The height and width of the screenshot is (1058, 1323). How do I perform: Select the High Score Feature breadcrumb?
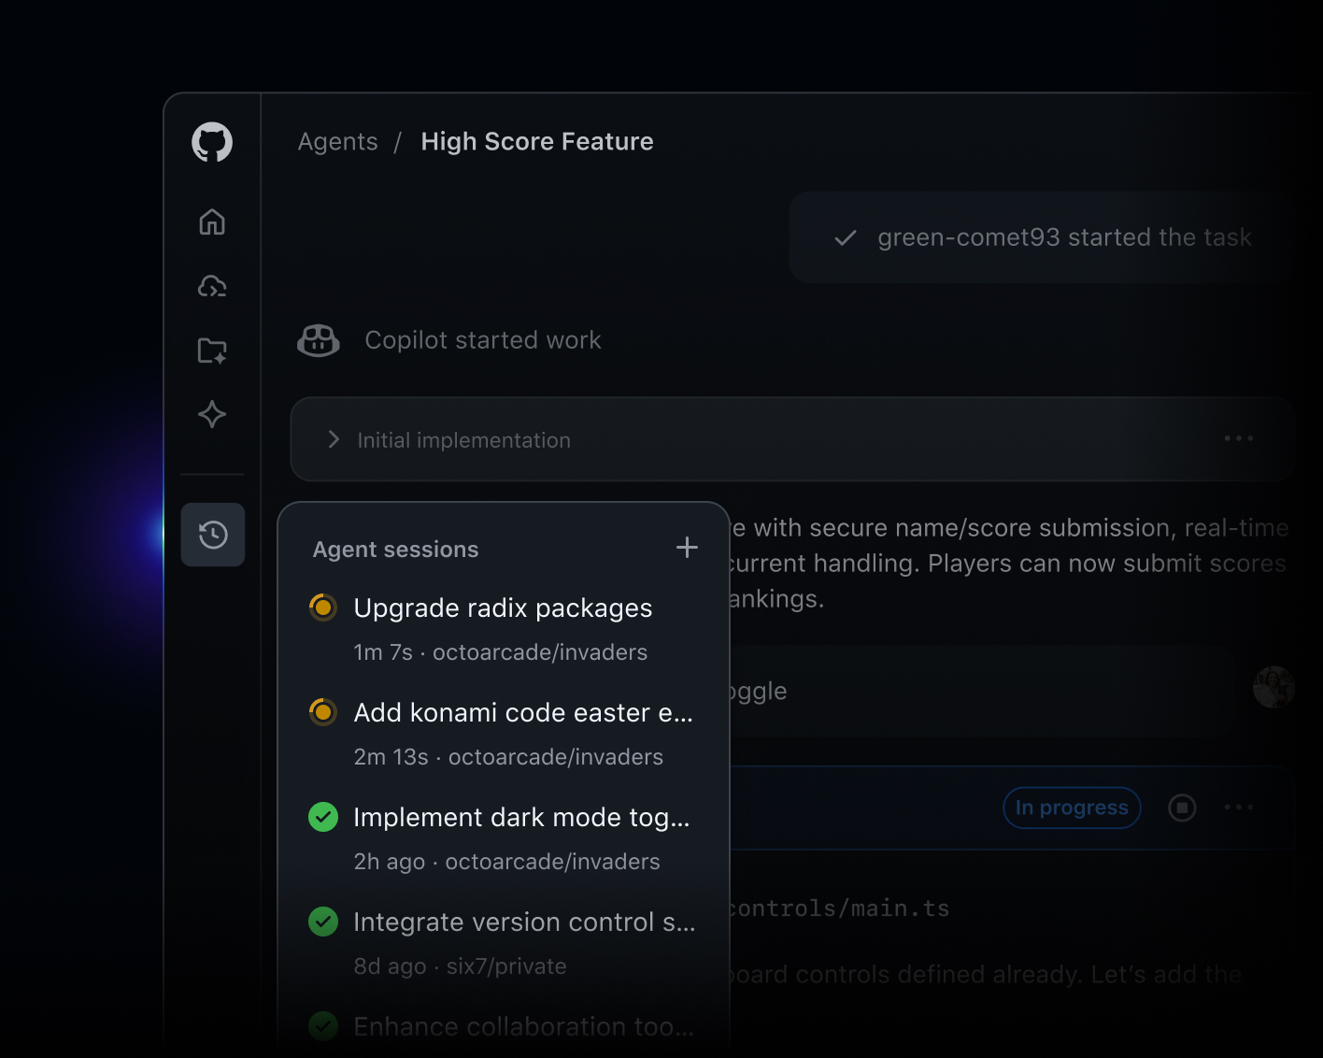click(x=537, y=142)
